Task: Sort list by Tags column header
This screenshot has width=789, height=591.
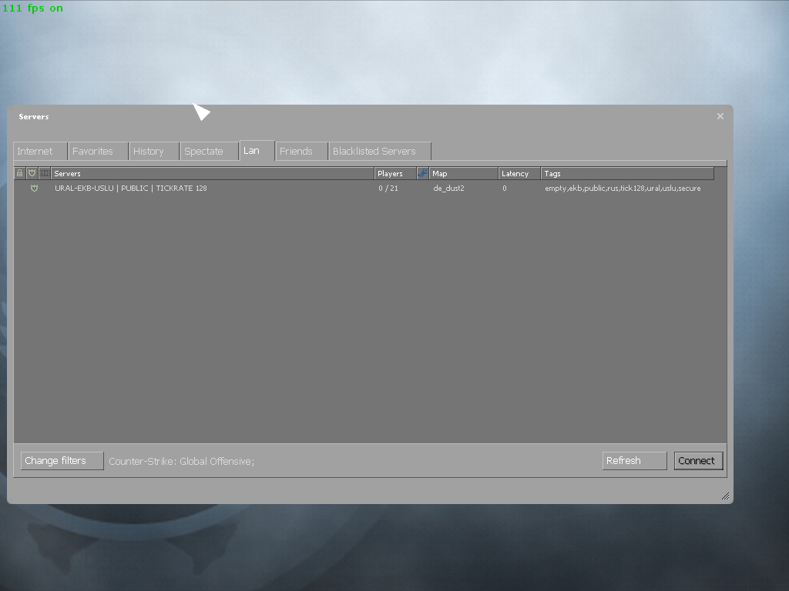Action: [x=627, y=173]
